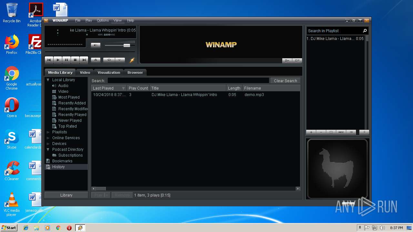Collapse the Podcast Directory node
Viewport: 413px width, 232px height.
pyautogui.click(x=48, y=150)
